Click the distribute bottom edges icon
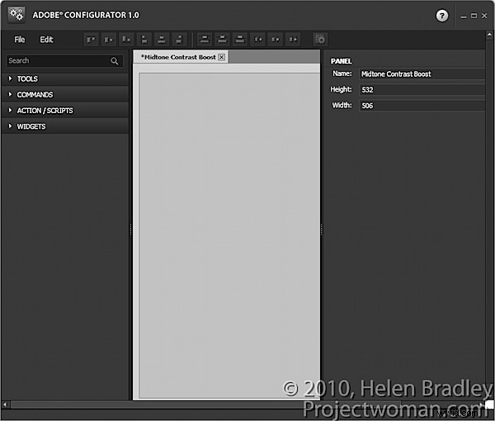This screenshot has width=495, height=421. 240,40
